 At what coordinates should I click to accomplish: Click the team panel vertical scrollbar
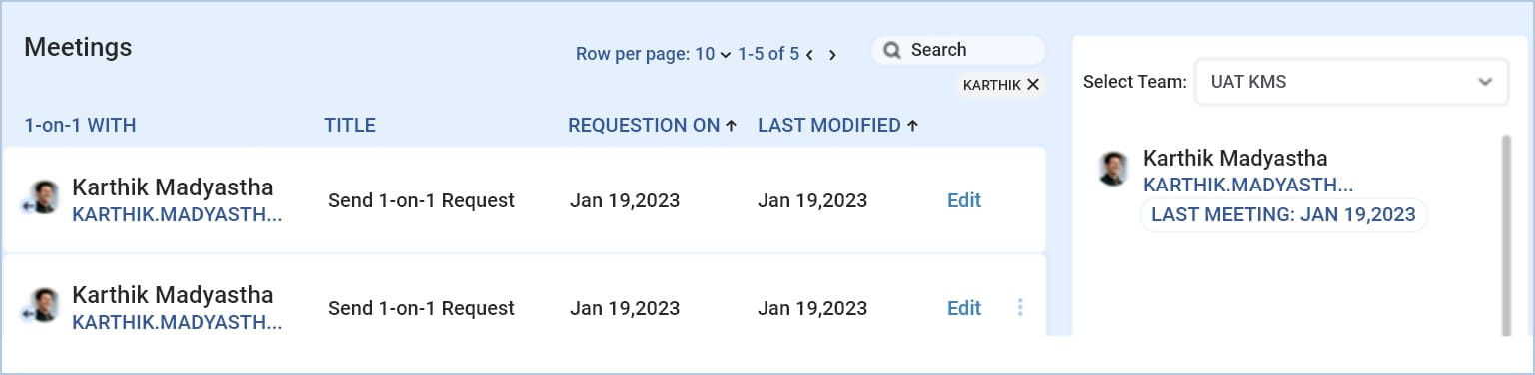pos(1506,235)
